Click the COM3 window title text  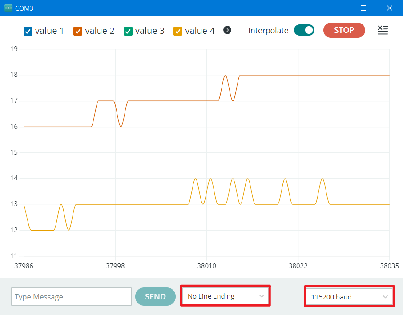tap(24, 8)
